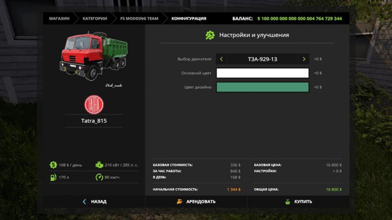Viewport: 392px width, 220px height.
Task: Click the max speed gauge icon
Action: pos(99,177)
